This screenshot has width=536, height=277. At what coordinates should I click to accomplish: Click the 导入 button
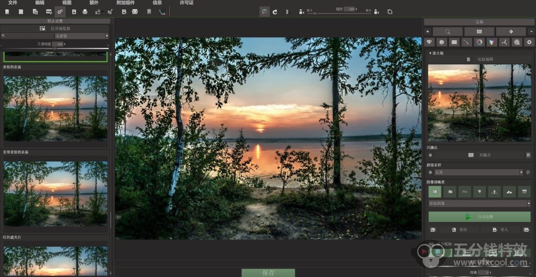500,230
